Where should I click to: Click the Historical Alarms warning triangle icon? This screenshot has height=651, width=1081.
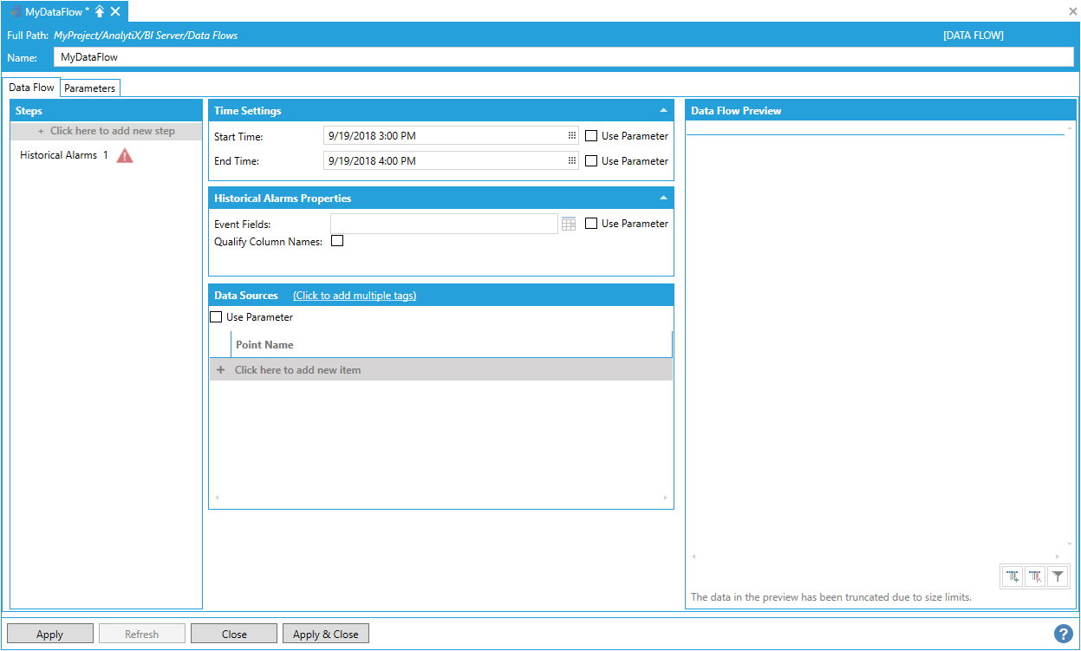pyautogui.click(x=125, y=156)
